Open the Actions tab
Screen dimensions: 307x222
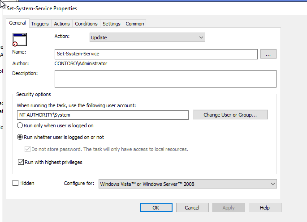click(62, 24)
